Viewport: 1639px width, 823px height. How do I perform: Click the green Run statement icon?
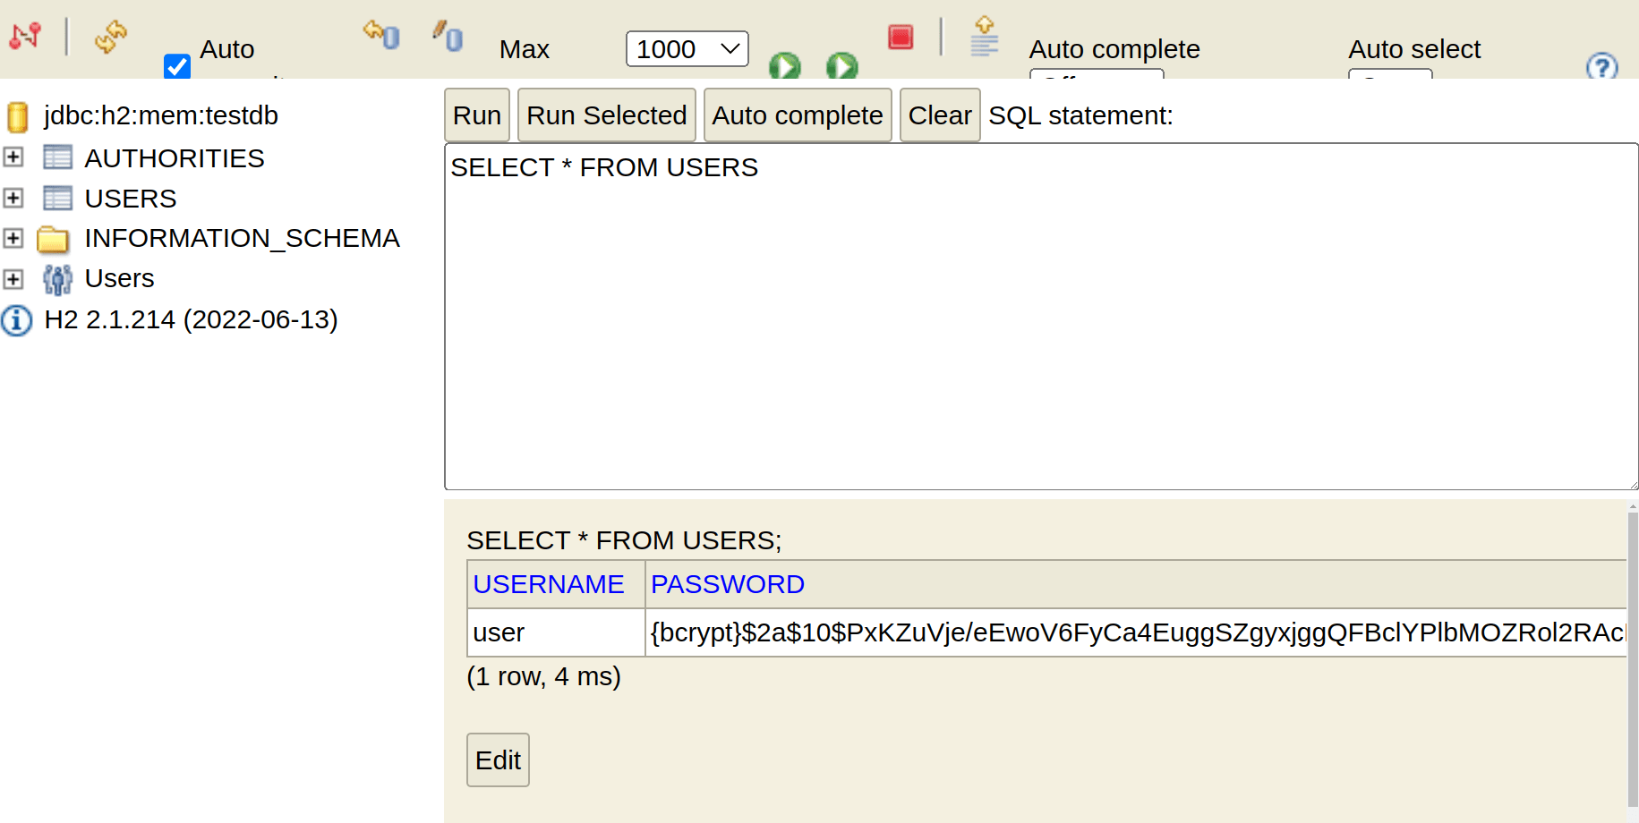click(x=784, y=66)
